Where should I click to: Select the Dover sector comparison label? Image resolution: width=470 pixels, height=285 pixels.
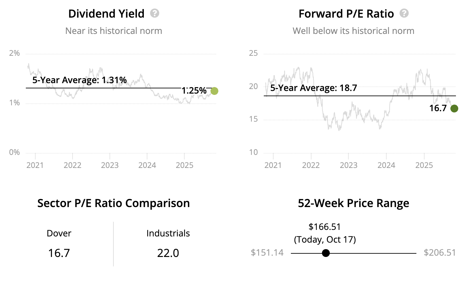click(59, 233)
